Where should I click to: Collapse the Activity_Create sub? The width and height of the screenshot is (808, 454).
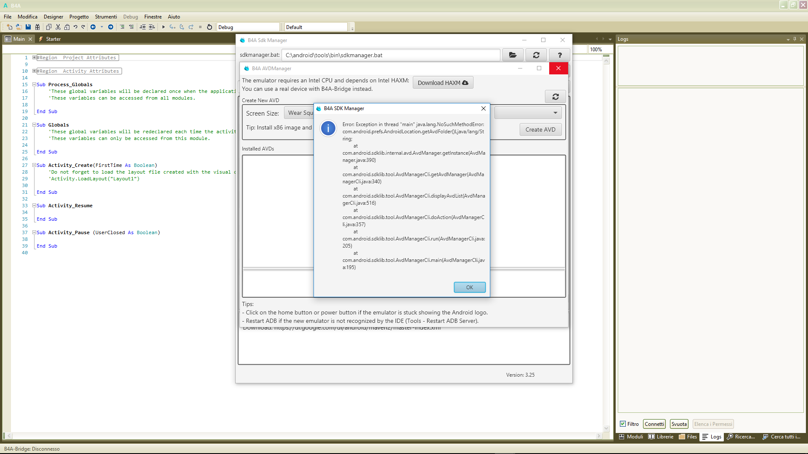coord(34,165)
